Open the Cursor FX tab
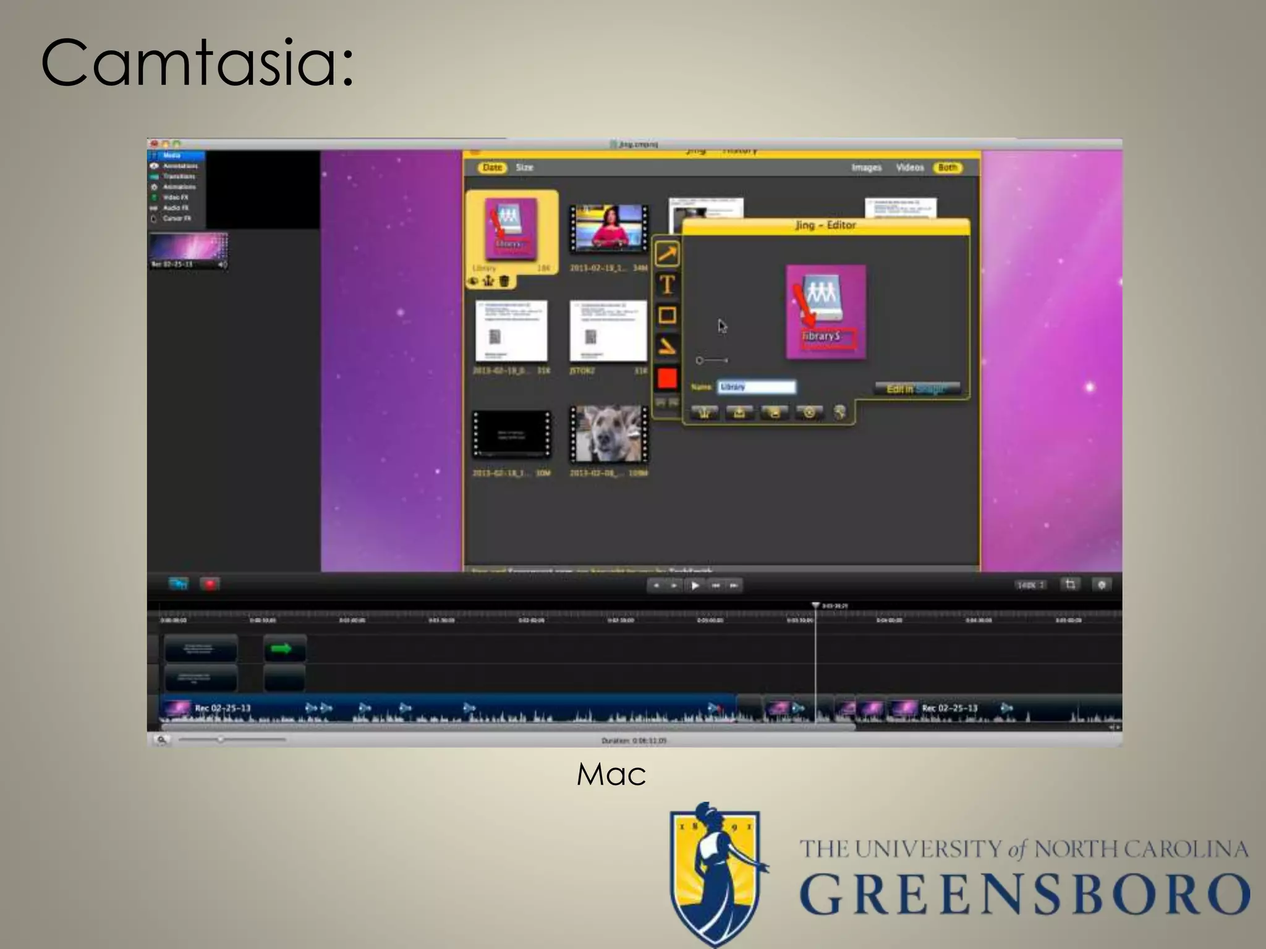 coord(176,219)
